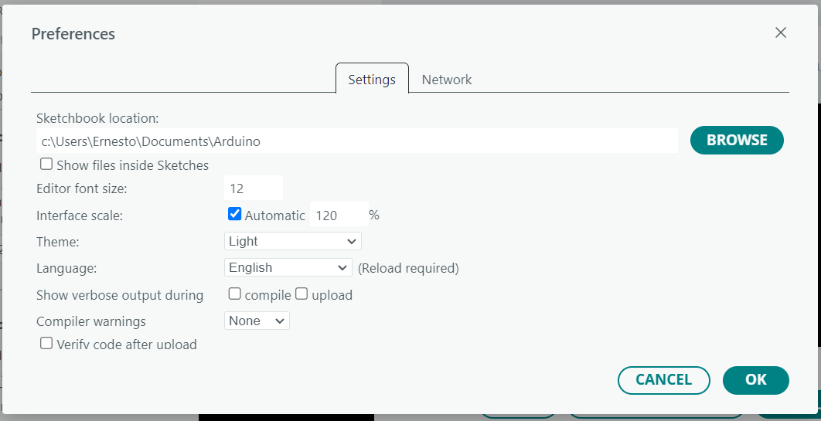Viewport: 821px width, 421px height.
Task: Click the Theme dropdown chevron arrow
Action: click(352, 241)
